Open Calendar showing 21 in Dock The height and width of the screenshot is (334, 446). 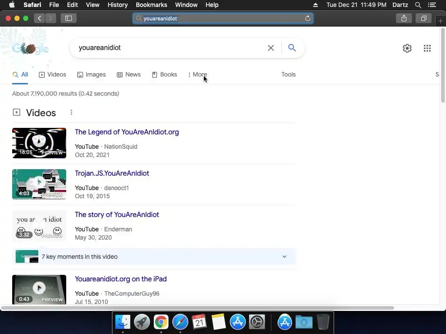tap(199, 322)
